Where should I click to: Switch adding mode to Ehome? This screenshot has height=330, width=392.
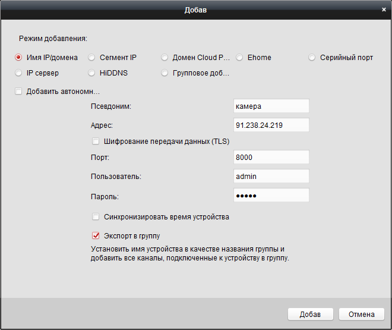[239, 58]
